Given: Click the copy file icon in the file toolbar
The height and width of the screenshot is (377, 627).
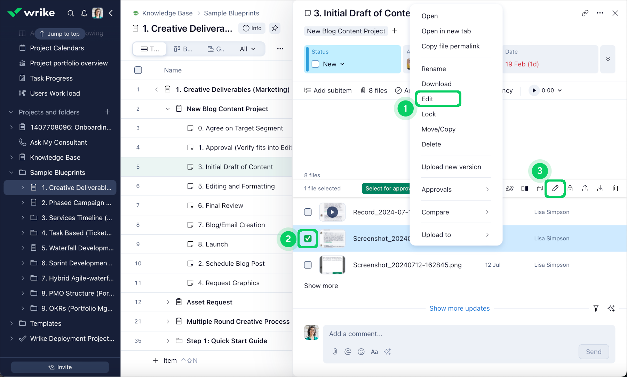Looking at the screenshot, I should [x=540, y=188].
